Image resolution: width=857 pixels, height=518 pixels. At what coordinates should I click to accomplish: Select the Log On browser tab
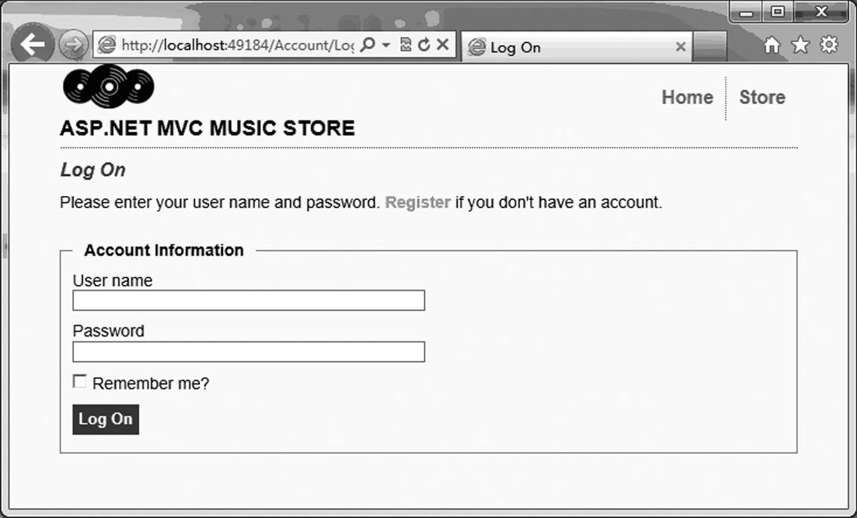coord(576,47)
